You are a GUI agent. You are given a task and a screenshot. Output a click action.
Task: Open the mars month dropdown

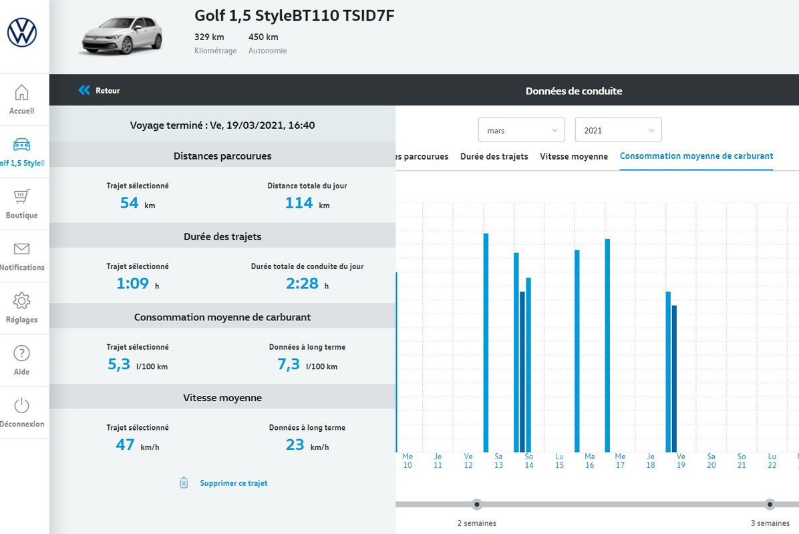pyautogui.click(x=521, y=129)
